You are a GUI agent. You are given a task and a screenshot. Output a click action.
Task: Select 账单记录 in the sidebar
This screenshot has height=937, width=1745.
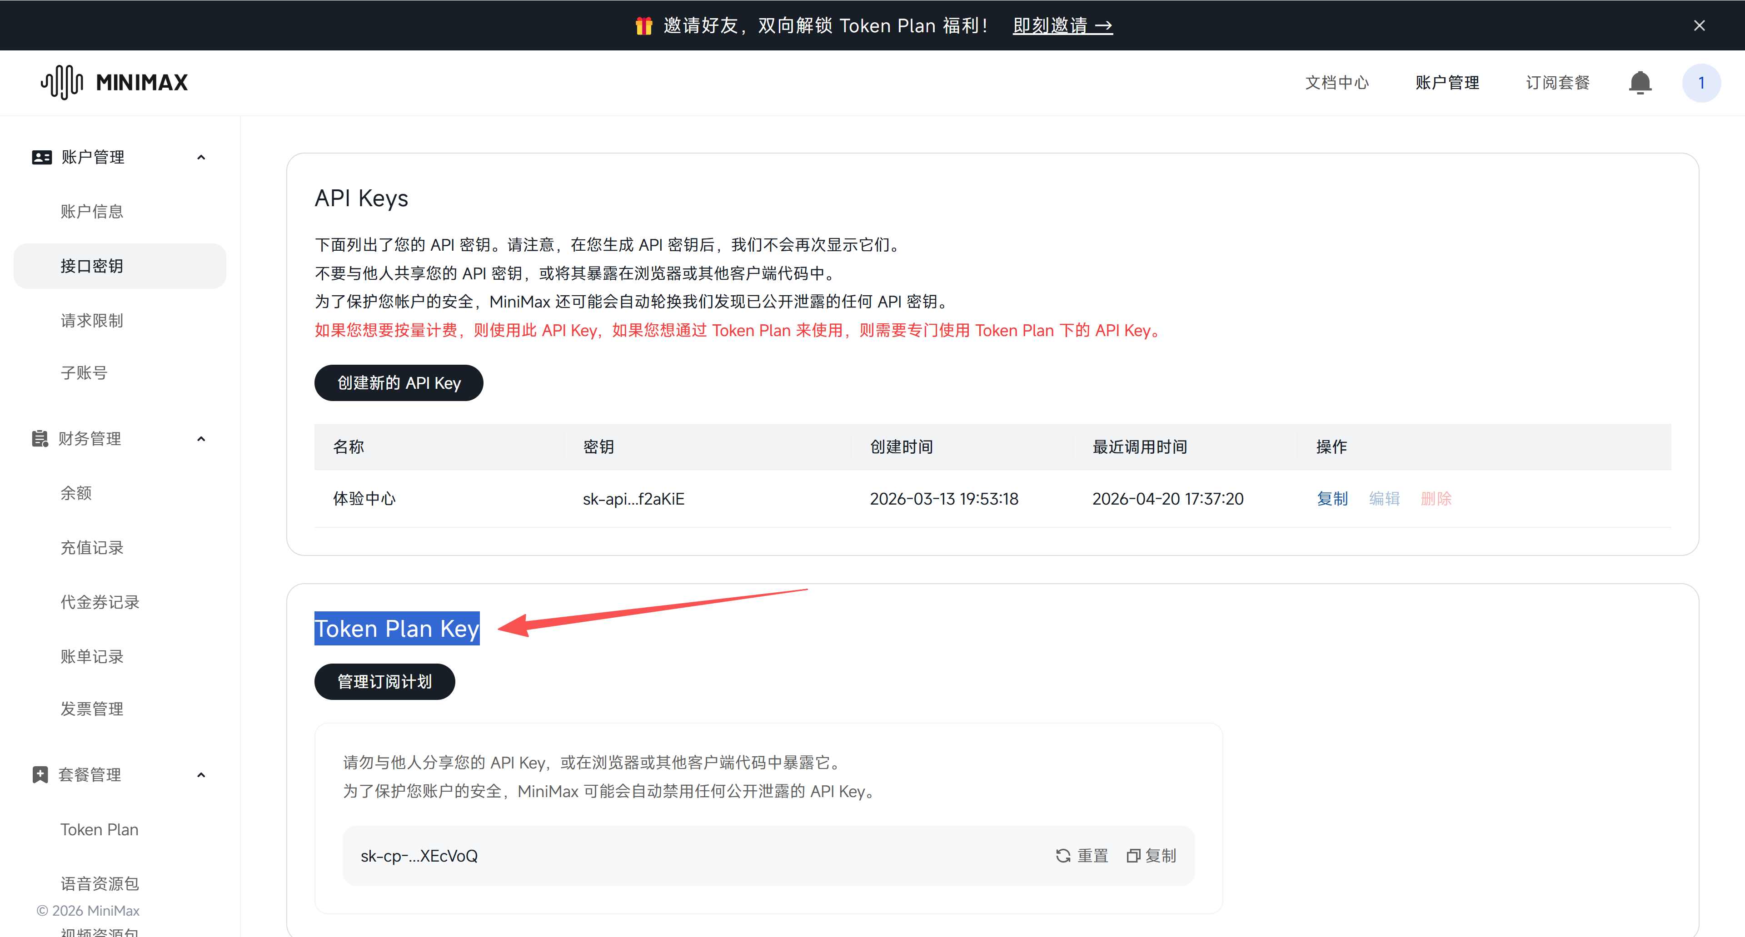pos(91,656)
